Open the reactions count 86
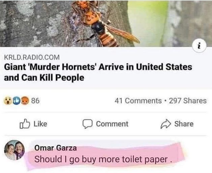The image size is (212, 173). tap(35, 101)
